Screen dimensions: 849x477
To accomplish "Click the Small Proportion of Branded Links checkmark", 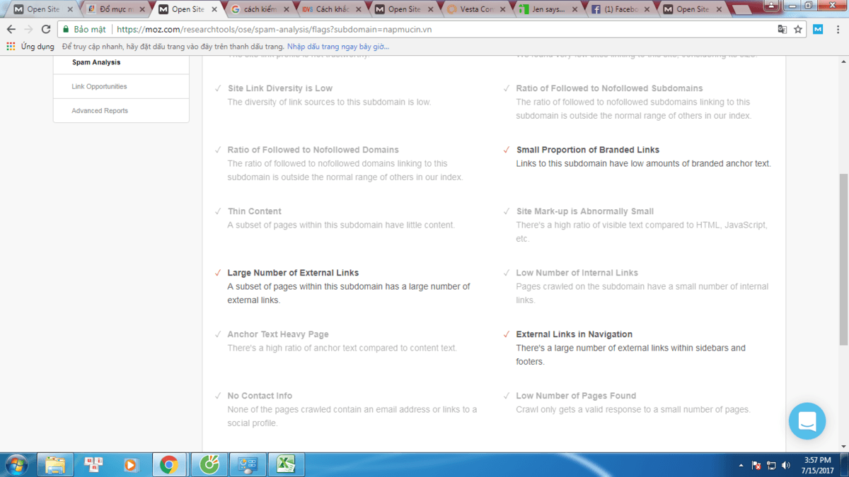I will pyautogui.click(x=507, y=150).
